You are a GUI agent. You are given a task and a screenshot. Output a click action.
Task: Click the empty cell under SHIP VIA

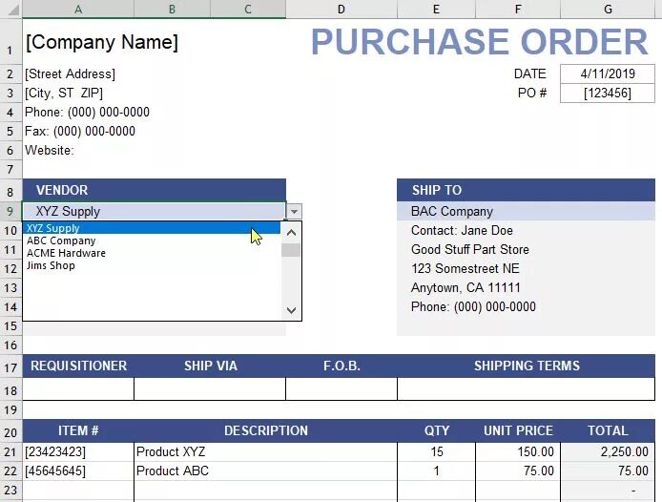click(210, 388)
